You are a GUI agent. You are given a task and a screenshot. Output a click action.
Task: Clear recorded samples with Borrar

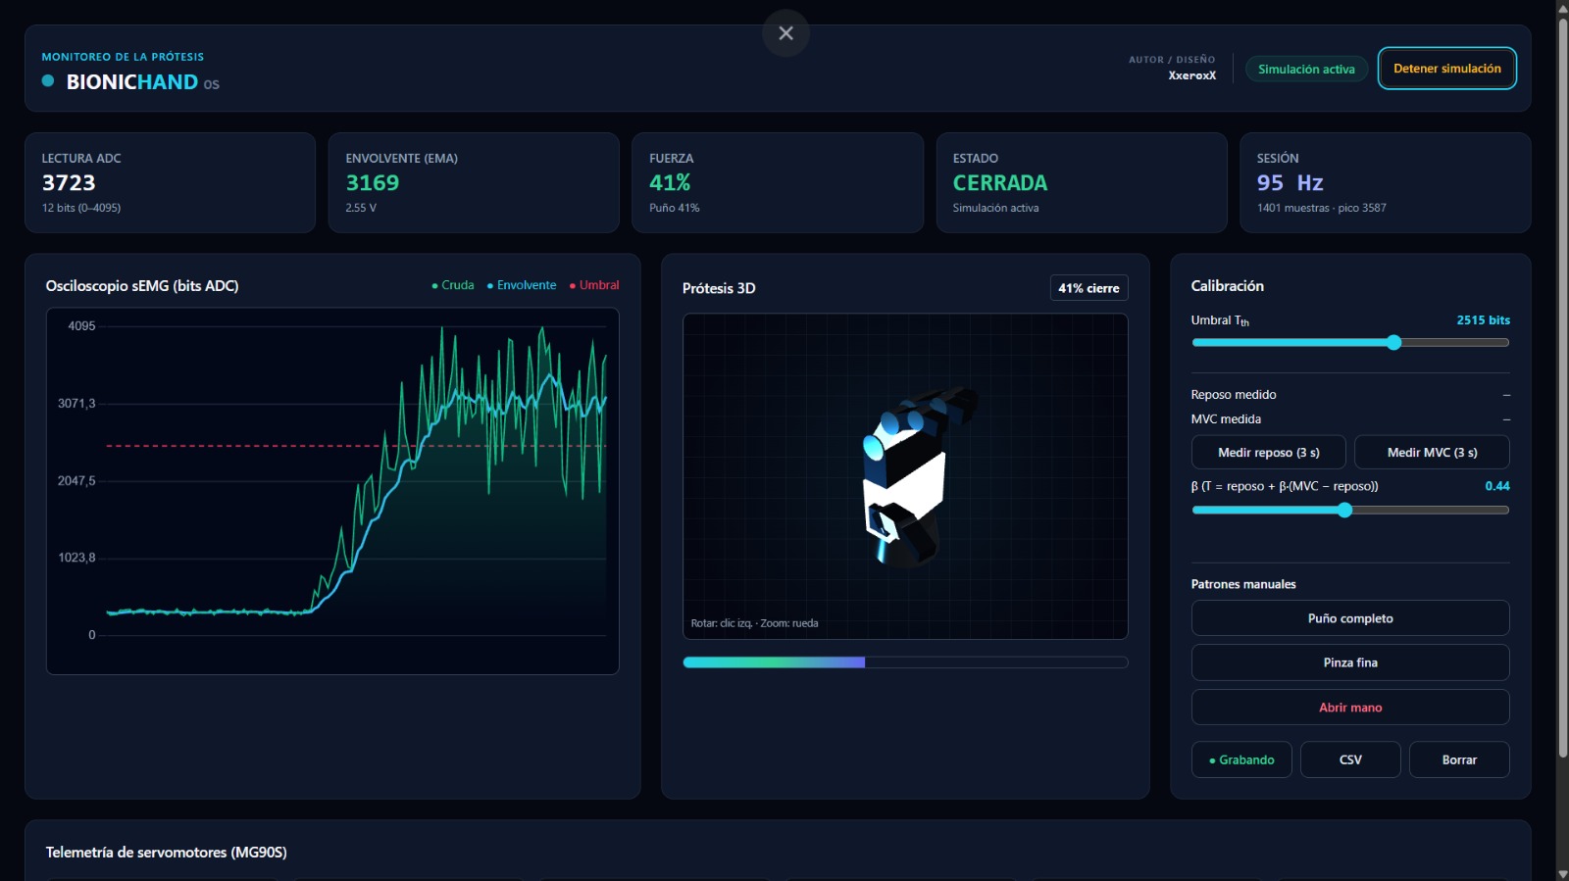click(1459, 759)
